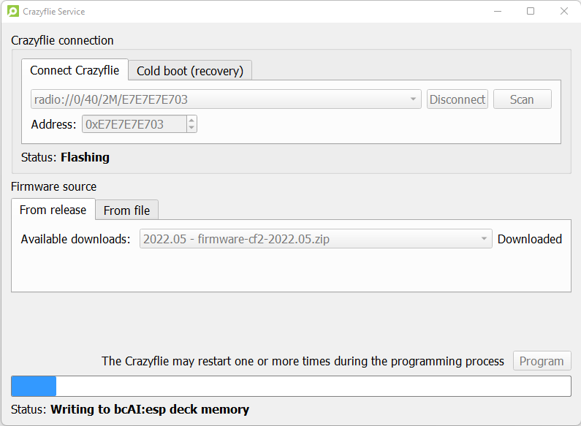581x426 pixels.
Task: Click the Disconnect button
Action: click(x=457, y=99)
